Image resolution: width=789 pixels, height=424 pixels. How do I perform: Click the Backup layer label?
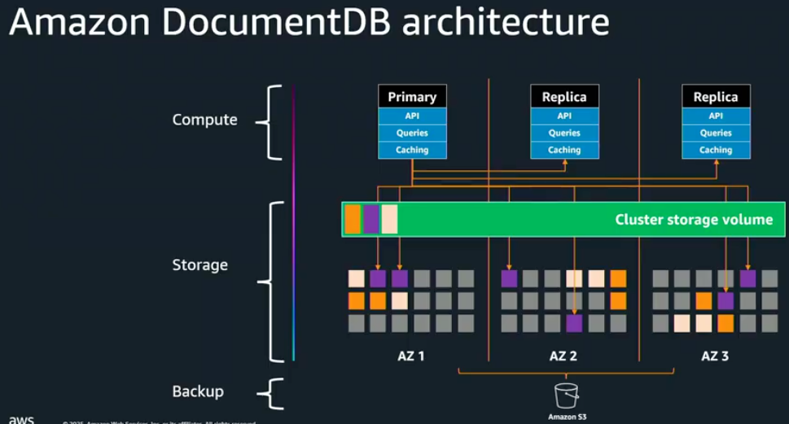click(198, 391)
